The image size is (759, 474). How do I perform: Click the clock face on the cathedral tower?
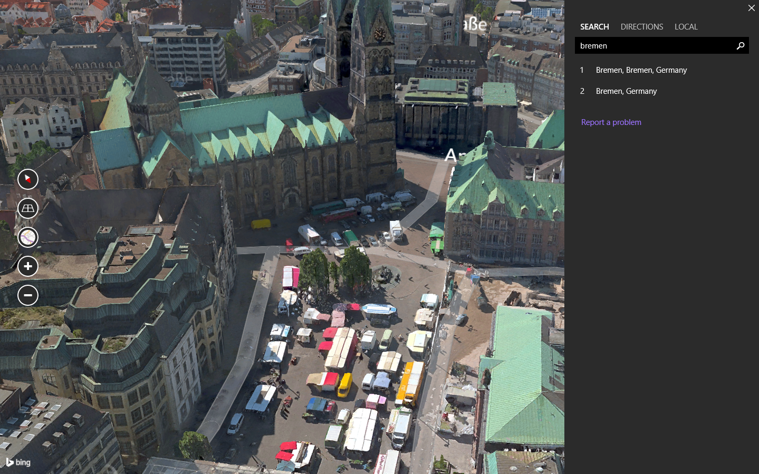[379, 34]
